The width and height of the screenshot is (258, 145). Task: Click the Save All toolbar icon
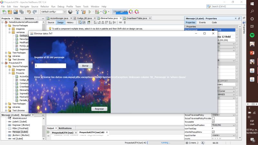tap(21, 12)
